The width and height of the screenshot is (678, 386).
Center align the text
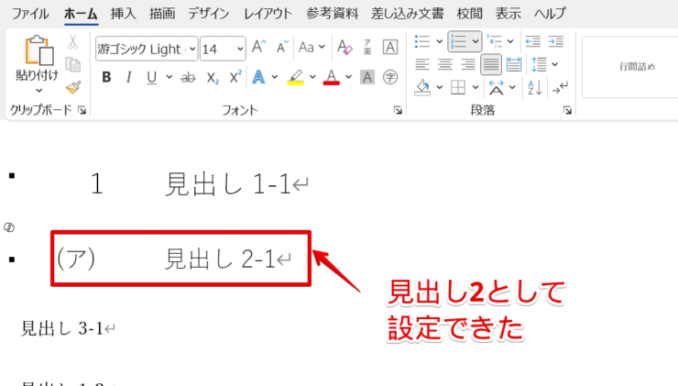point(445,64)
